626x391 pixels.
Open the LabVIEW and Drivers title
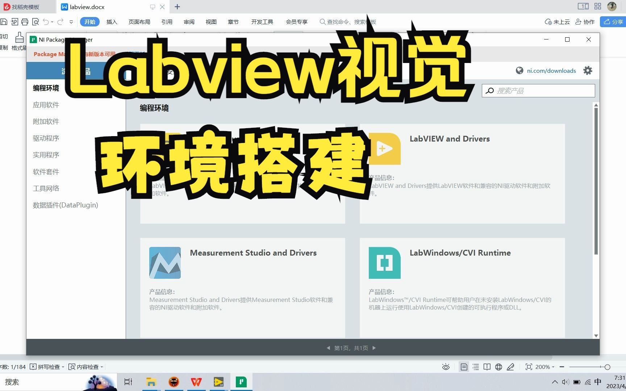click(450, 139)
